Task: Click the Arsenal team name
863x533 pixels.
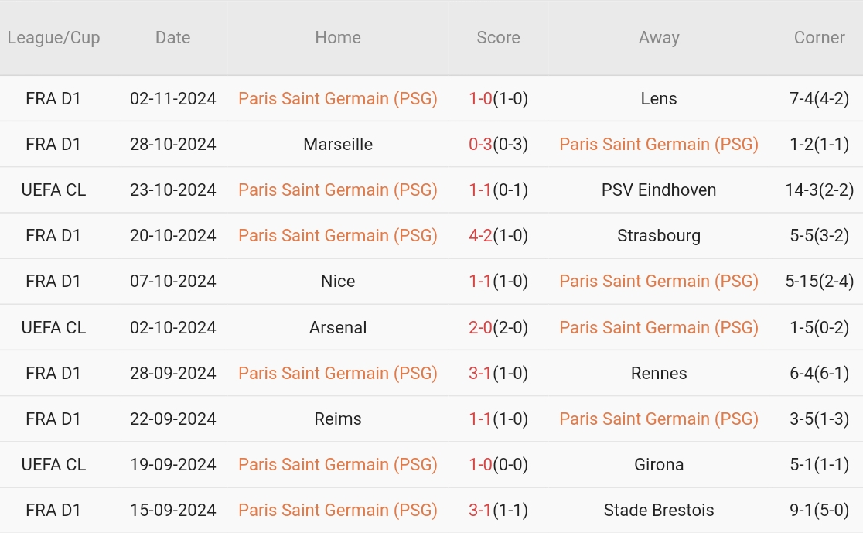Action: (338, 327)
